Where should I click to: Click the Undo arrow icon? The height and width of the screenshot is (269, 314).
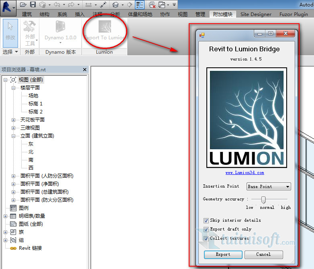[57, 5]
